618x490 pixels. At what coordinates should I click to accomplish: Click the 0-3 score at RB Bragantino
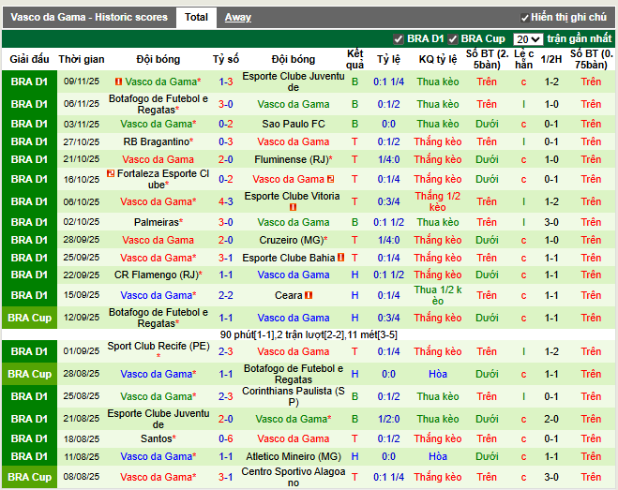click(x=226, y=141)
